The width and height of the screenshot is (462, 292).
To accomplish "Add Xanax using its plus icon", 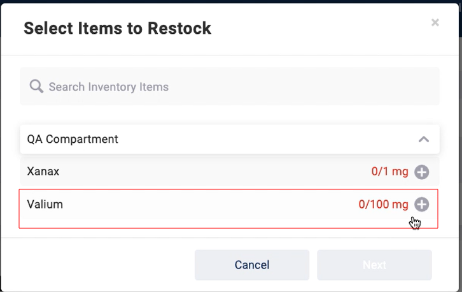I will coord(421,172).
